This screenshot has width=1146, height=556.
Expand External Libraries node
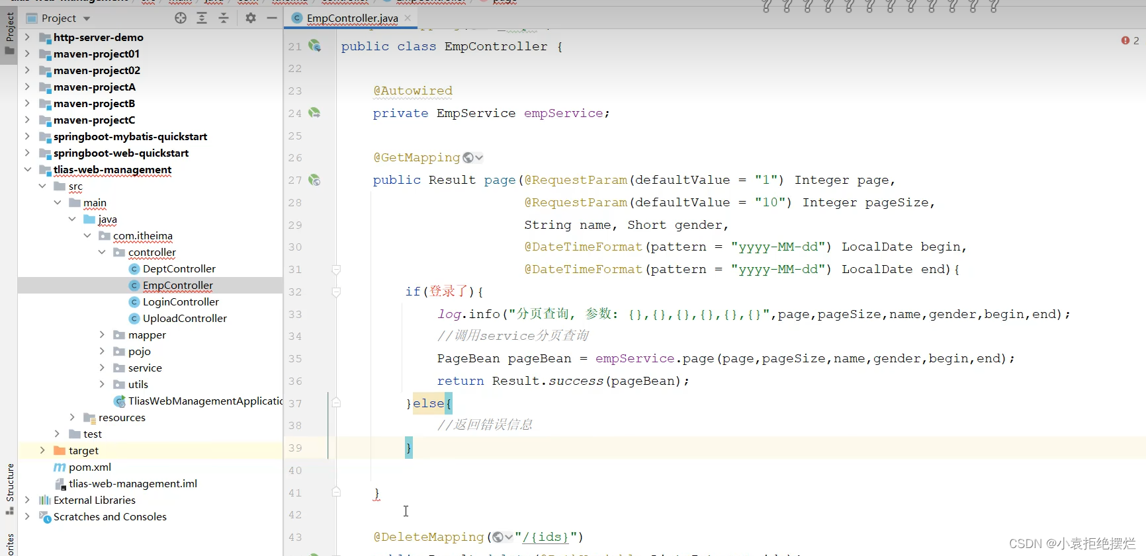pos(27,500)
